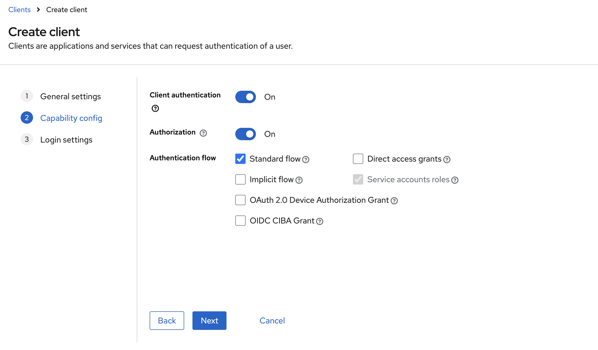Click the Implicit flow help icon
The image size is (598, 350).
tap(299, 180)
